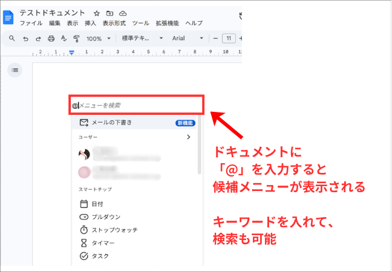Print the document using printer icon
Viewport: 392px width, 272px height.
[x=51, y=38]
